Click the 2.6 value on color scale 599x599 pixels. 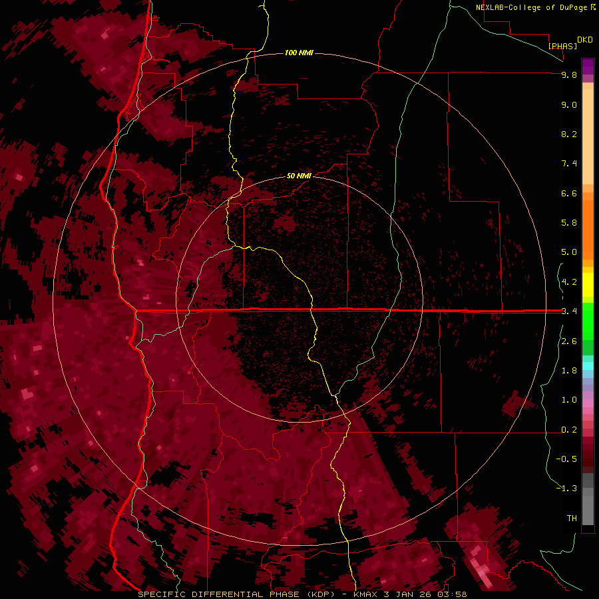[x=569, y=341]
